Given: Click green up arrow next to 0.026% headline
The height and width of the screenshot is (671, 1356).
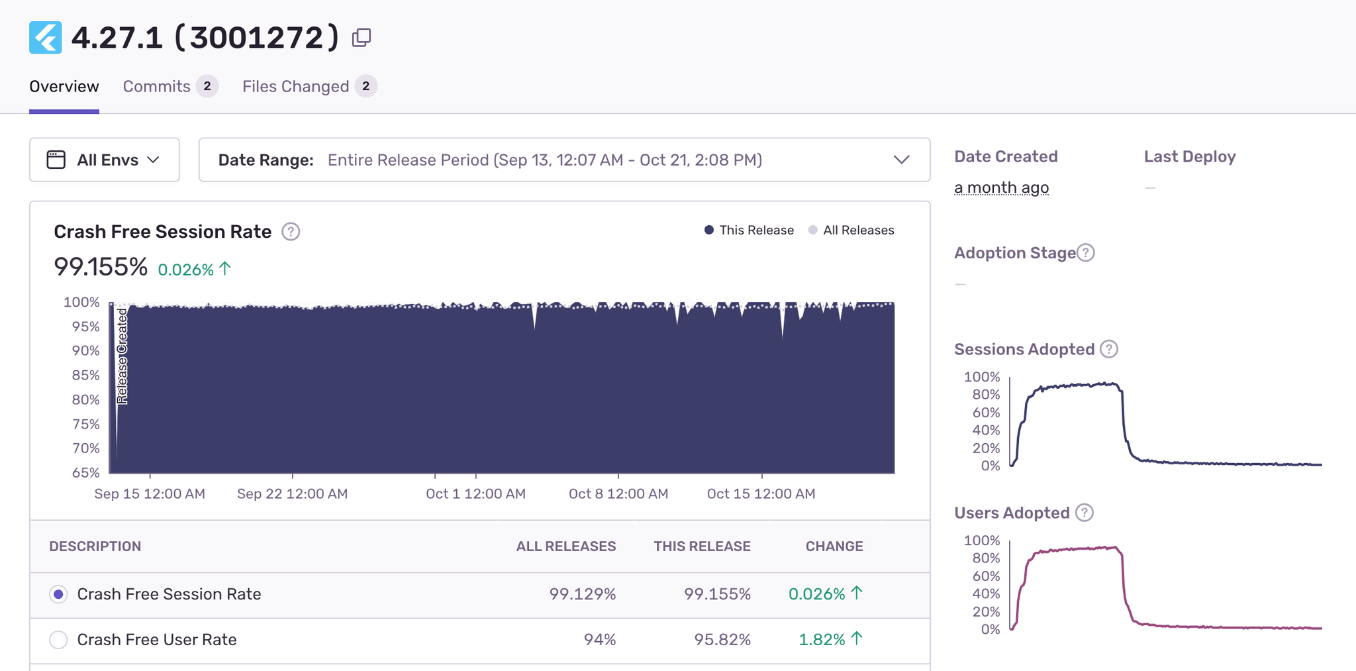Looking at the screenshot, I should 225,269.
